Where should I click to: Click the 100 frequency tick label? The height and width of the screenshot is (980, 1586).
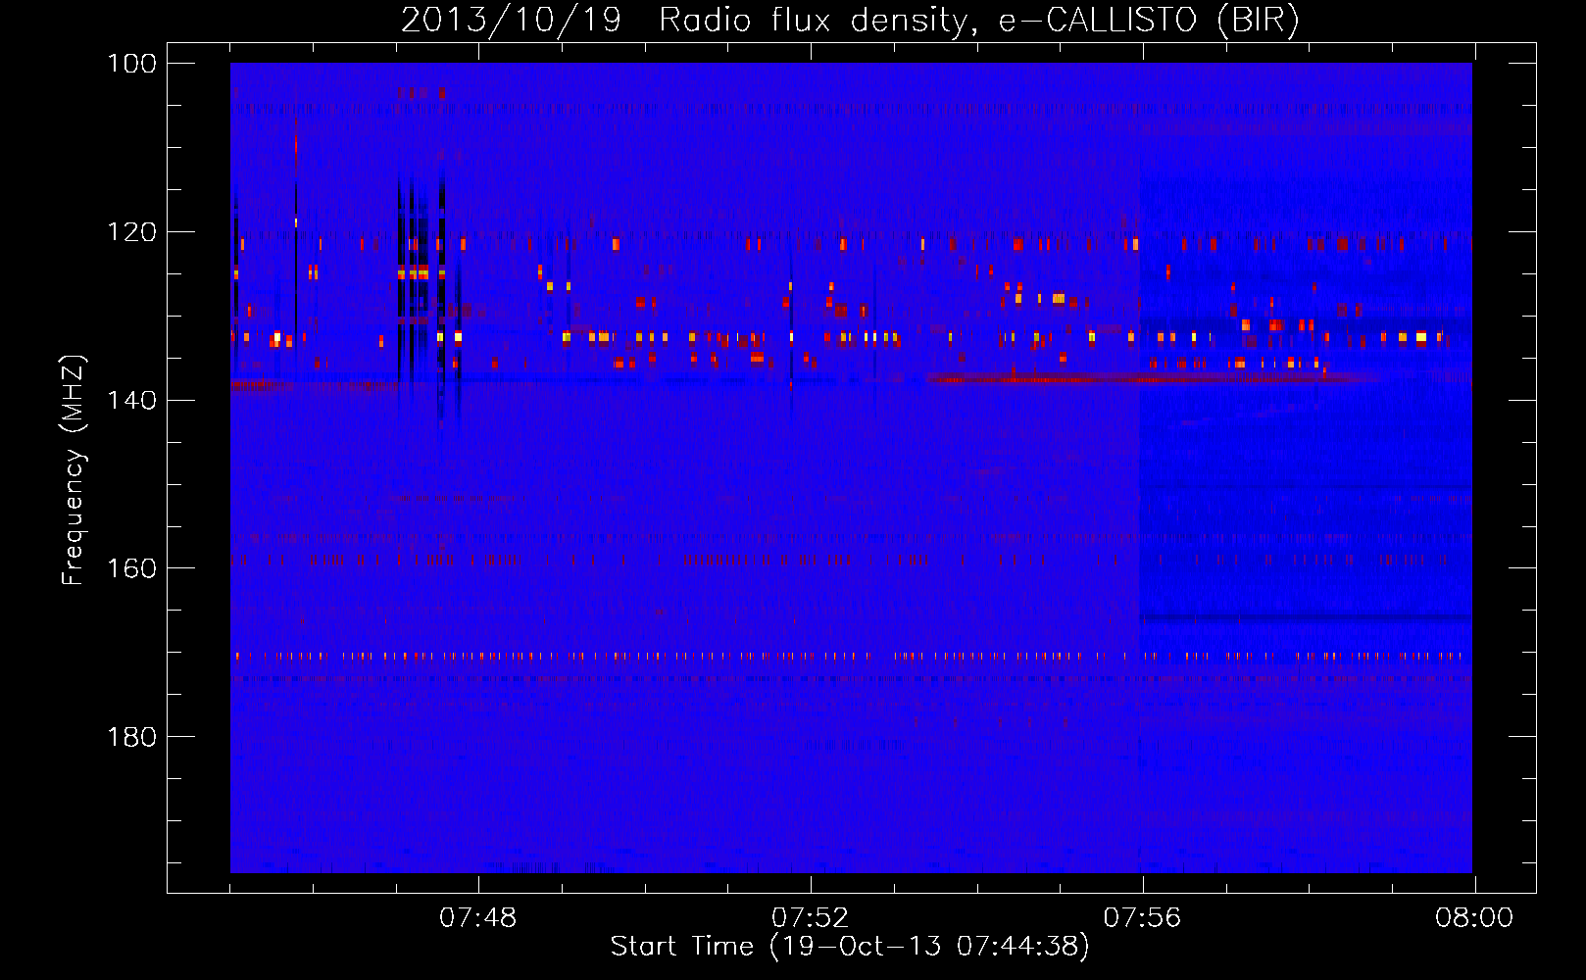132,64
